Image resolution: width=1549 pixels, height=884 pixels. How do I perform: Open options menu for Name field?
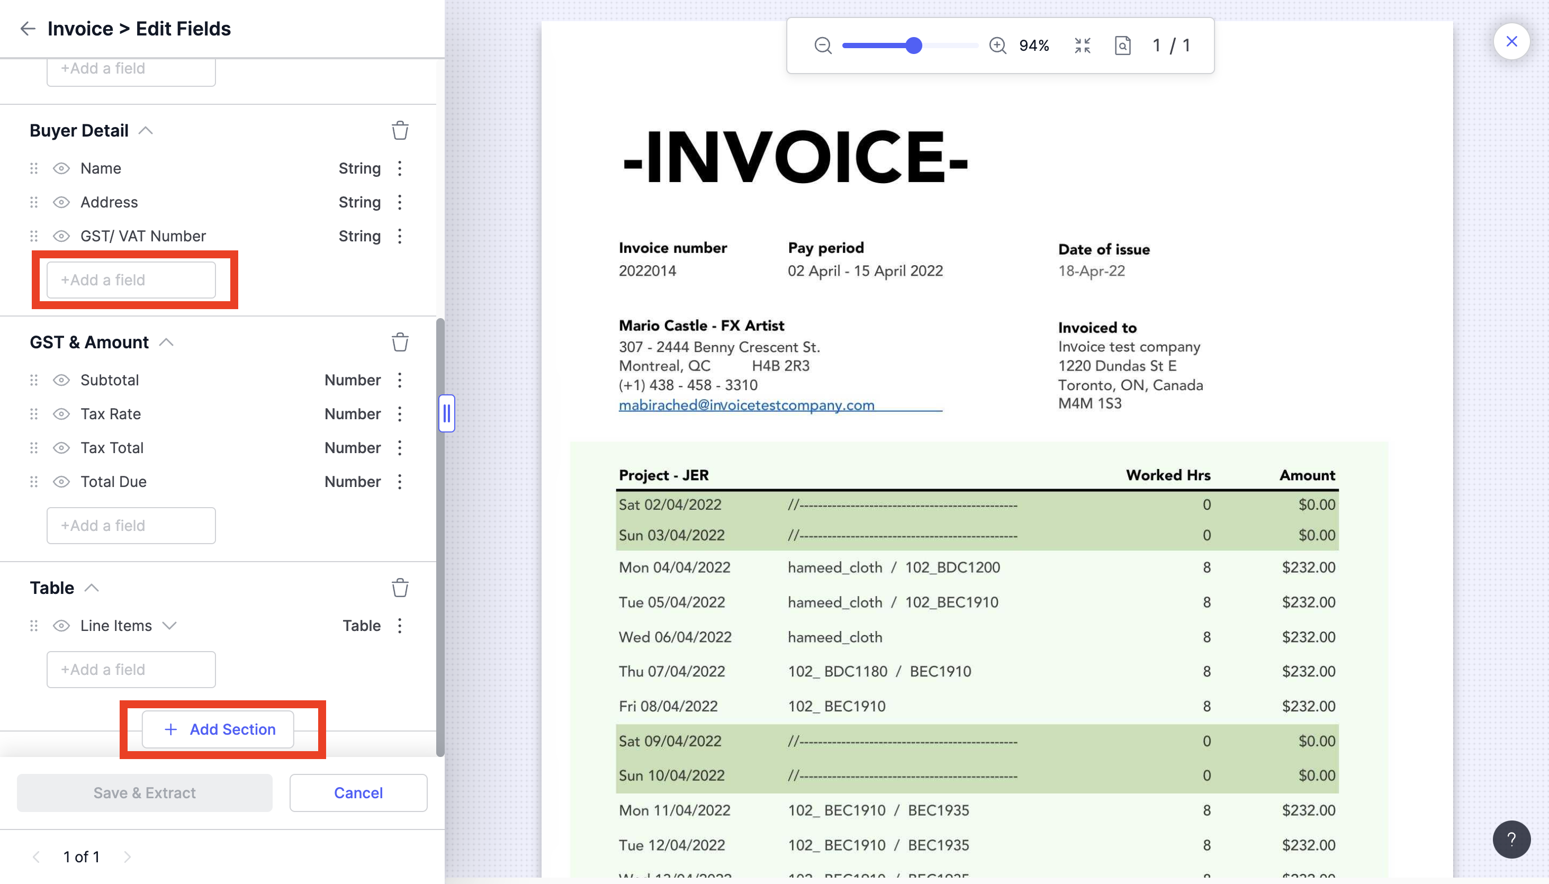coord(400,168)
